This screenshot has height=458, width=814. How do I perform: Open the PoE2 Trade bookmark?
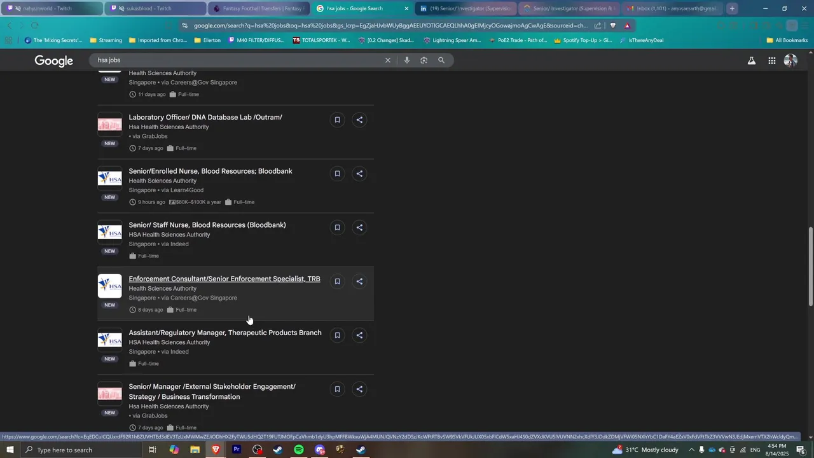tap(518, 40)
